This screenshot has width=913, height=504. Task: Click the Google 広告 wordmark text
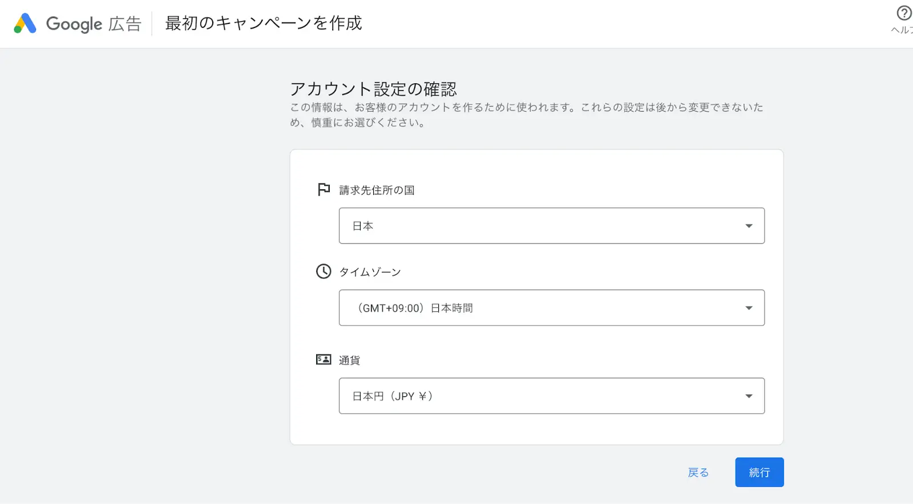pyautogui.click(x=94, y=24)
